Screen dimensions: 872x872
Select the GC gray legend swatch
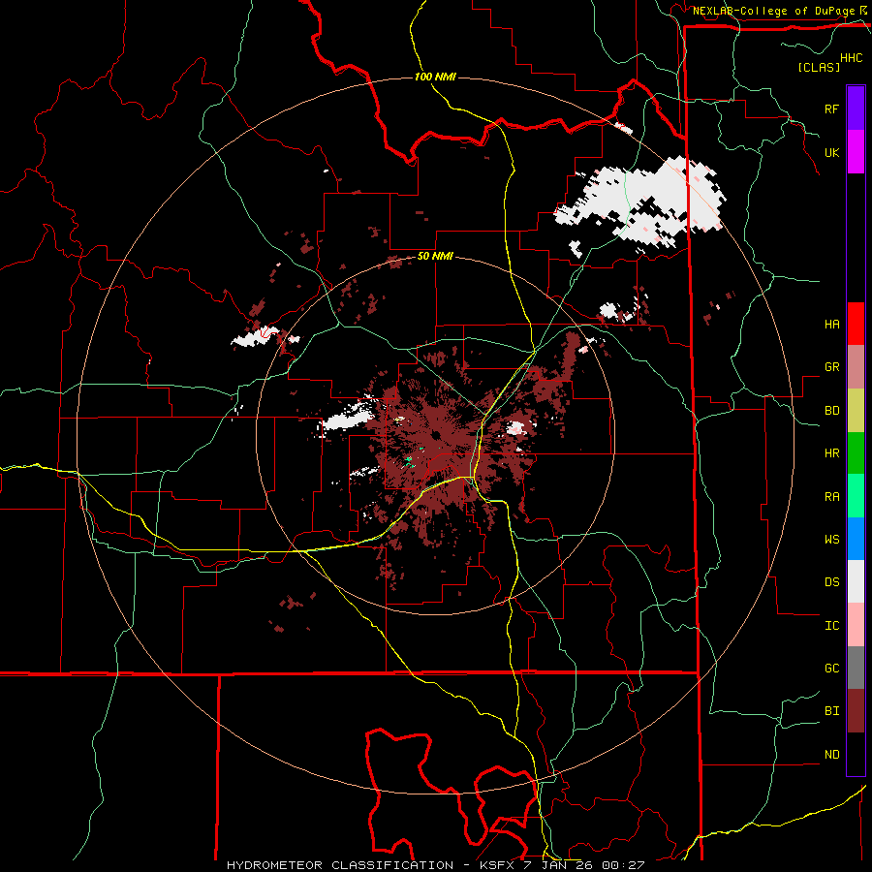point(856,668)
